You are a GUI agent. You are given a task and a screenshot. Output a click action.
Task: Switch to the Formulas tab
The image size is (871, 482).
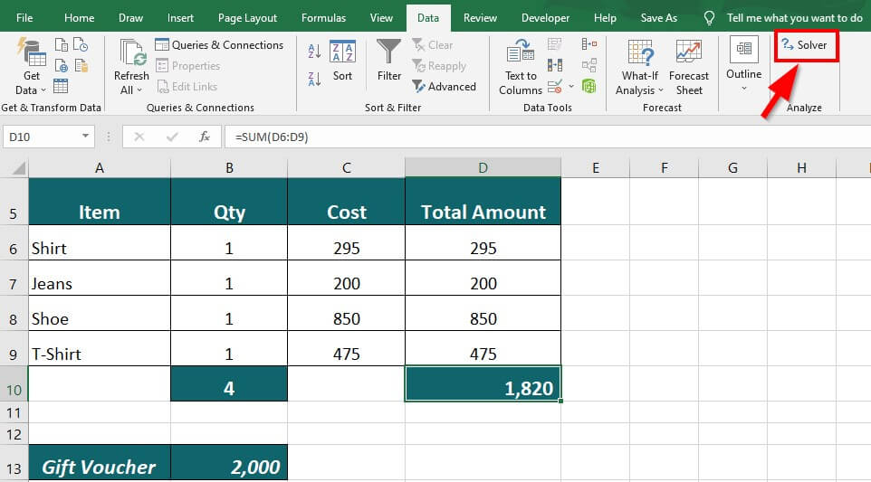click(x=323, y=18)
